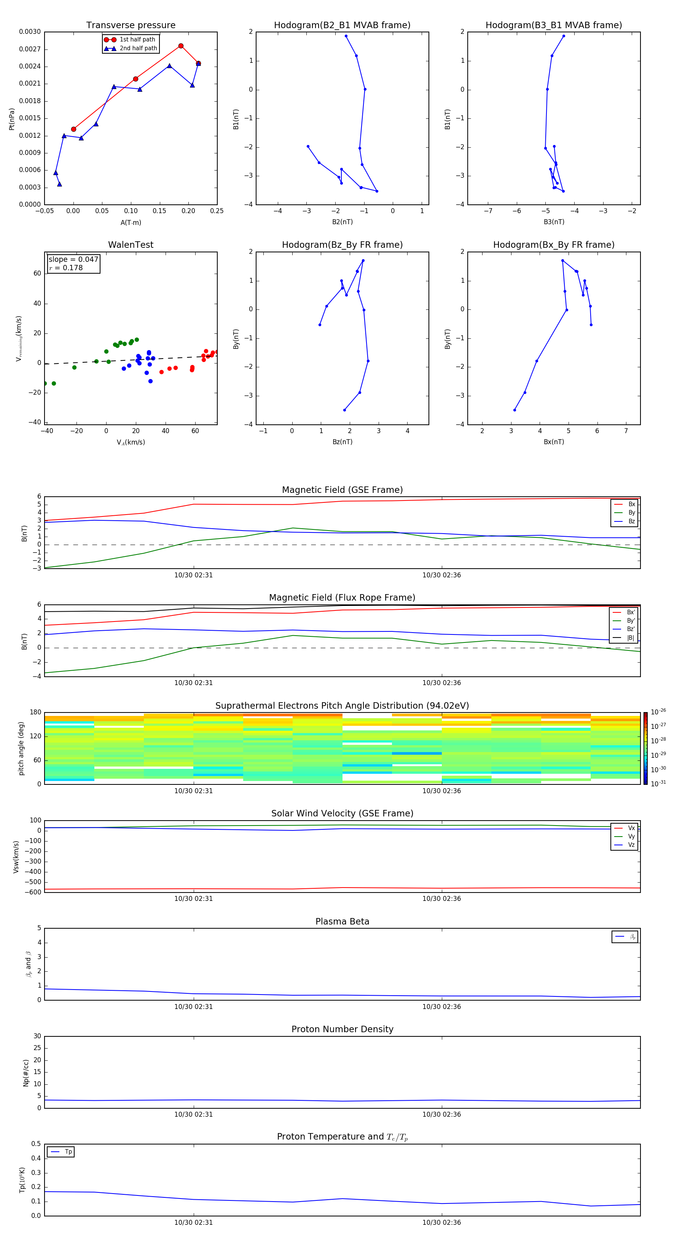Click 'By' in GSE magnetic field legend
685x1256 pixels.
(624, 513)
